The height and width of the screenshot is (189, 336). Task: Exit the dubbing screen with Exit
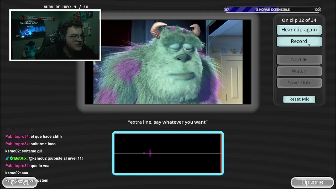(x=20, y=183)
